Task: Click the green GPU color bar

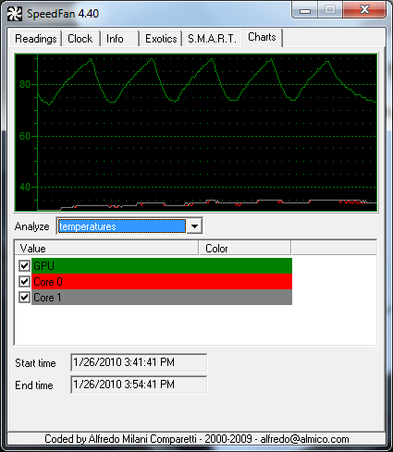Action: [x=162, y=265]
